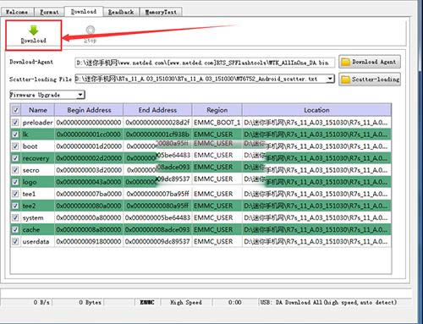423x324 pixels.
Task: Click the grey Stop circle icon
Action: coord(91,30)
